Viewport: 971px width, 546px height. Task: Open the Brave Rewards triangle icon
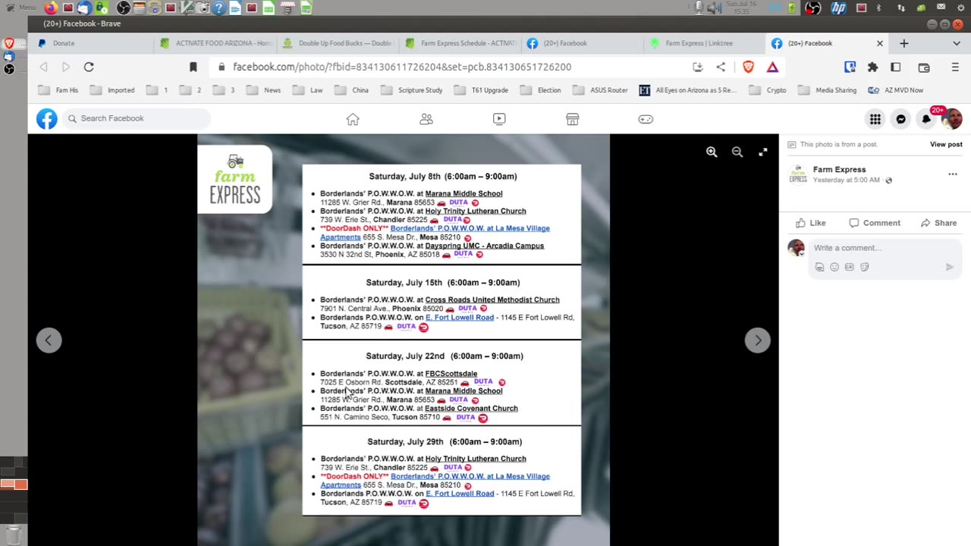coord(772,67)
